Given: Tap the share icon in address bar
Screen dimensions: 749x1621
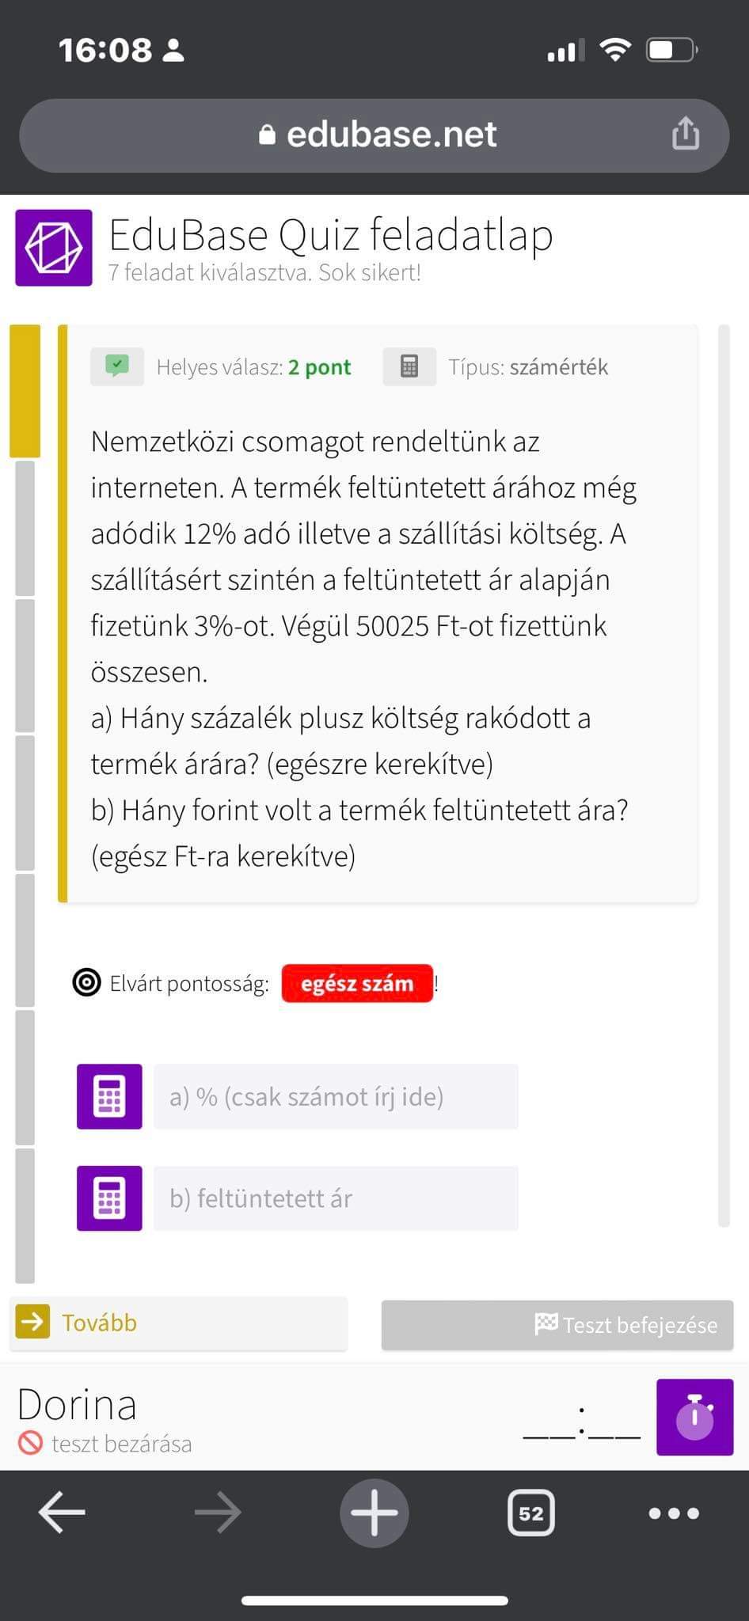Looking at the screenshot, I should [685, 134].
